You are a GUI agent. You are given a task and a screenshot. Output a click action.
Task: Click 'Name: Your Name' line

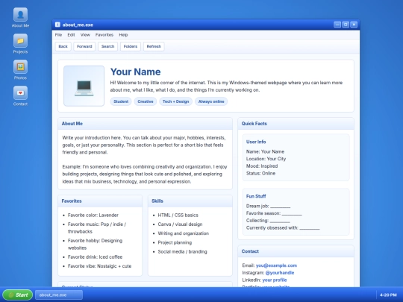pyautogui.click(x=265, y=152)
